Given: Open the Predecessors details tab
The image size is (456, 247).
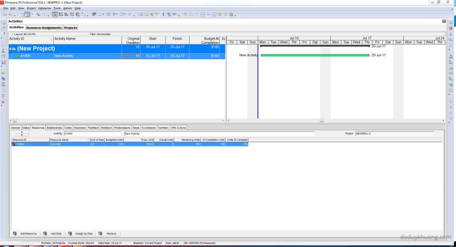Looking at the screenshot, I should pyautogui.click(x=122, y=127).
